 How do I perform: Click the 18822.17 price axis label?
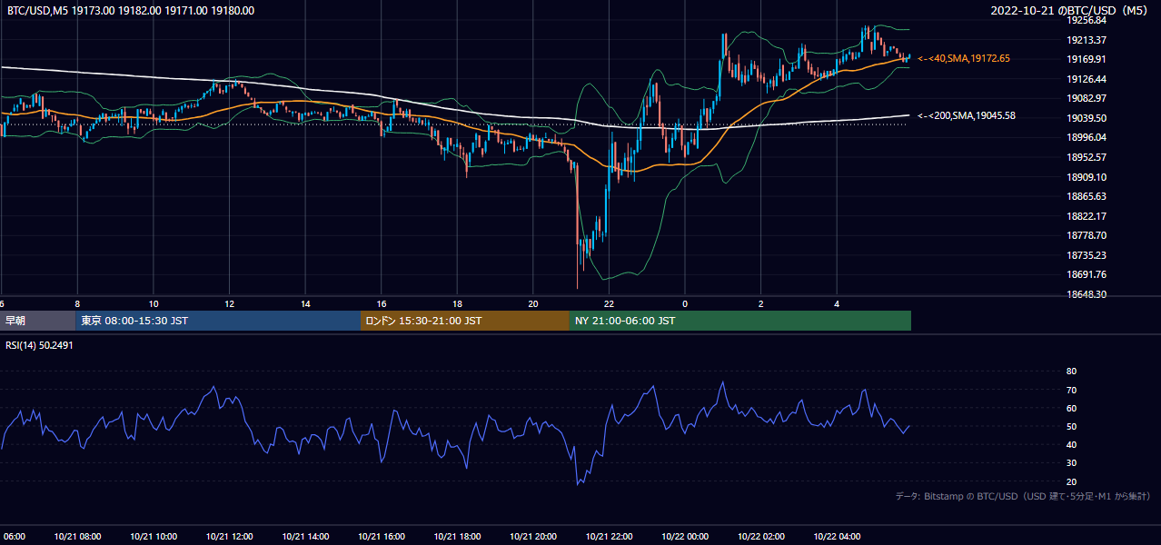click(x=1086, y=216)
